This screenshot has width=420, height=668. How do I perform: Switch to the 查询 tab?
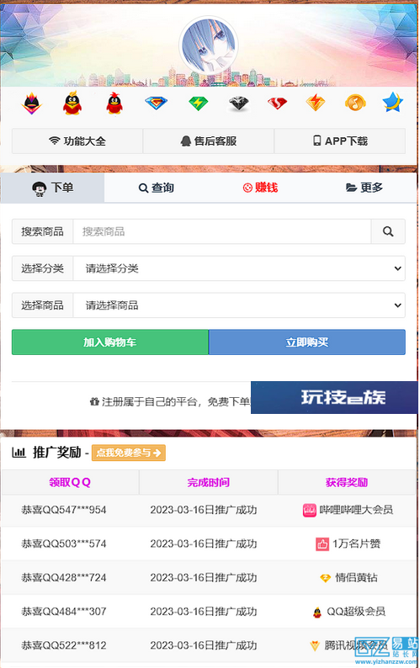(156, 188)
